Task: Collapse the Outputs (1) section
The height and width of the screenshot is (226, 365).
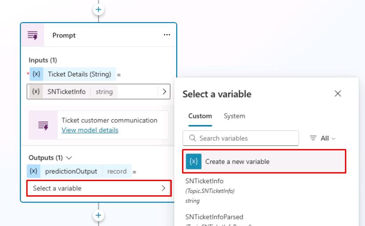Action: [x=69, y=157]
